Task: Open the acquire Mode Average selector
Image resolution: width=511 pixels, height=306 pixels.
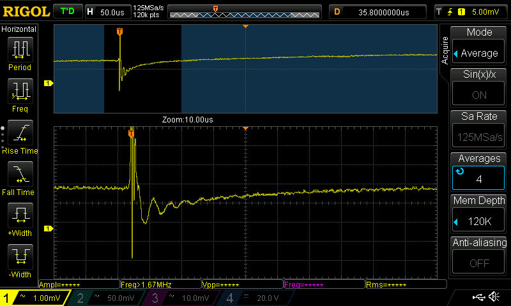Action: [478, 53]
